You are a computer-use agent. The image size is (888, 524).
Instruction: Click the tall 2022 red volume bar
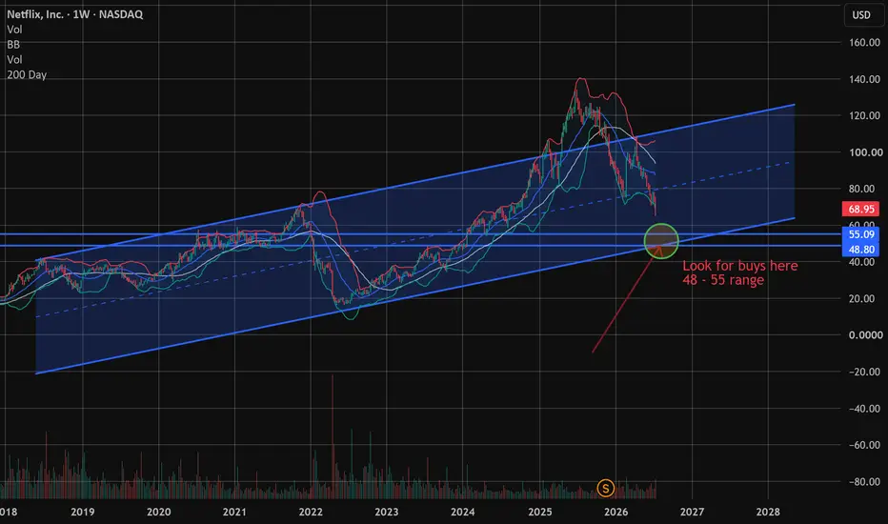tap(333, 436)
